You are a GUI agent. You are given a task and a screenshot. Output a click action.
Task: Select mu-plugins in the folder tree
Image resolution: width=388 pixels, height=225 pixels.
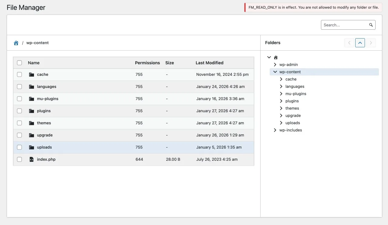click(x=295, y=94)
